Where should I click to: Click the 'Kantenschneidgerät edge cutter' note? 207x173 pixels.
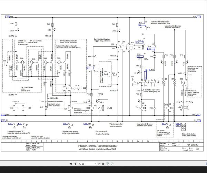81,112
